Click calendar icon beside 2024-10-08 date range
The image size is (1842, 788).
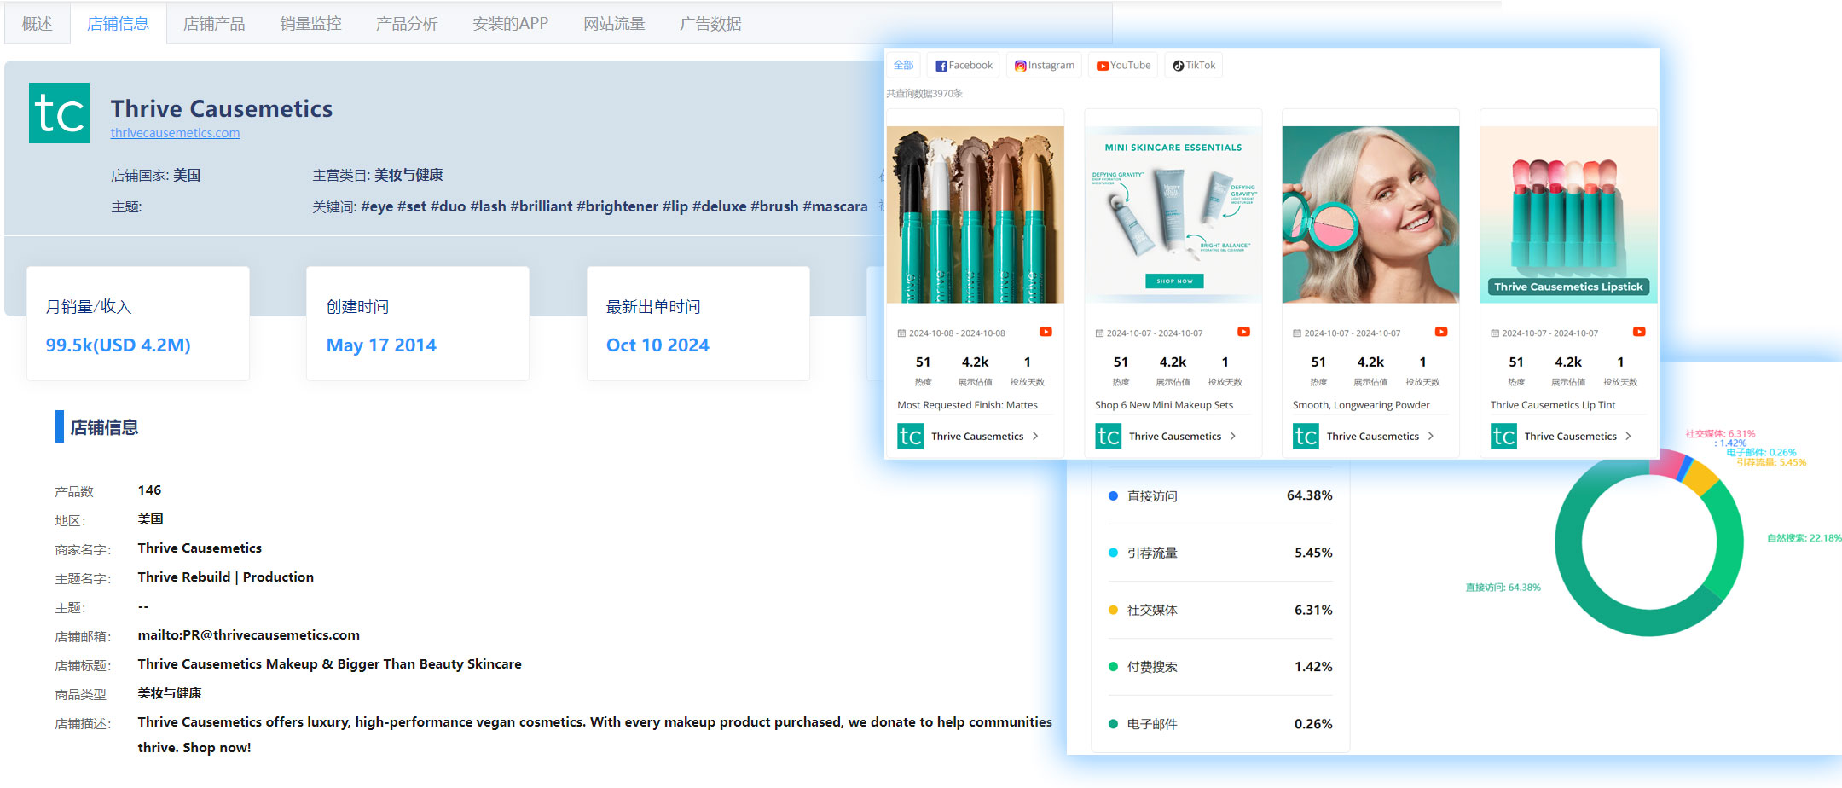pos(901,333)
